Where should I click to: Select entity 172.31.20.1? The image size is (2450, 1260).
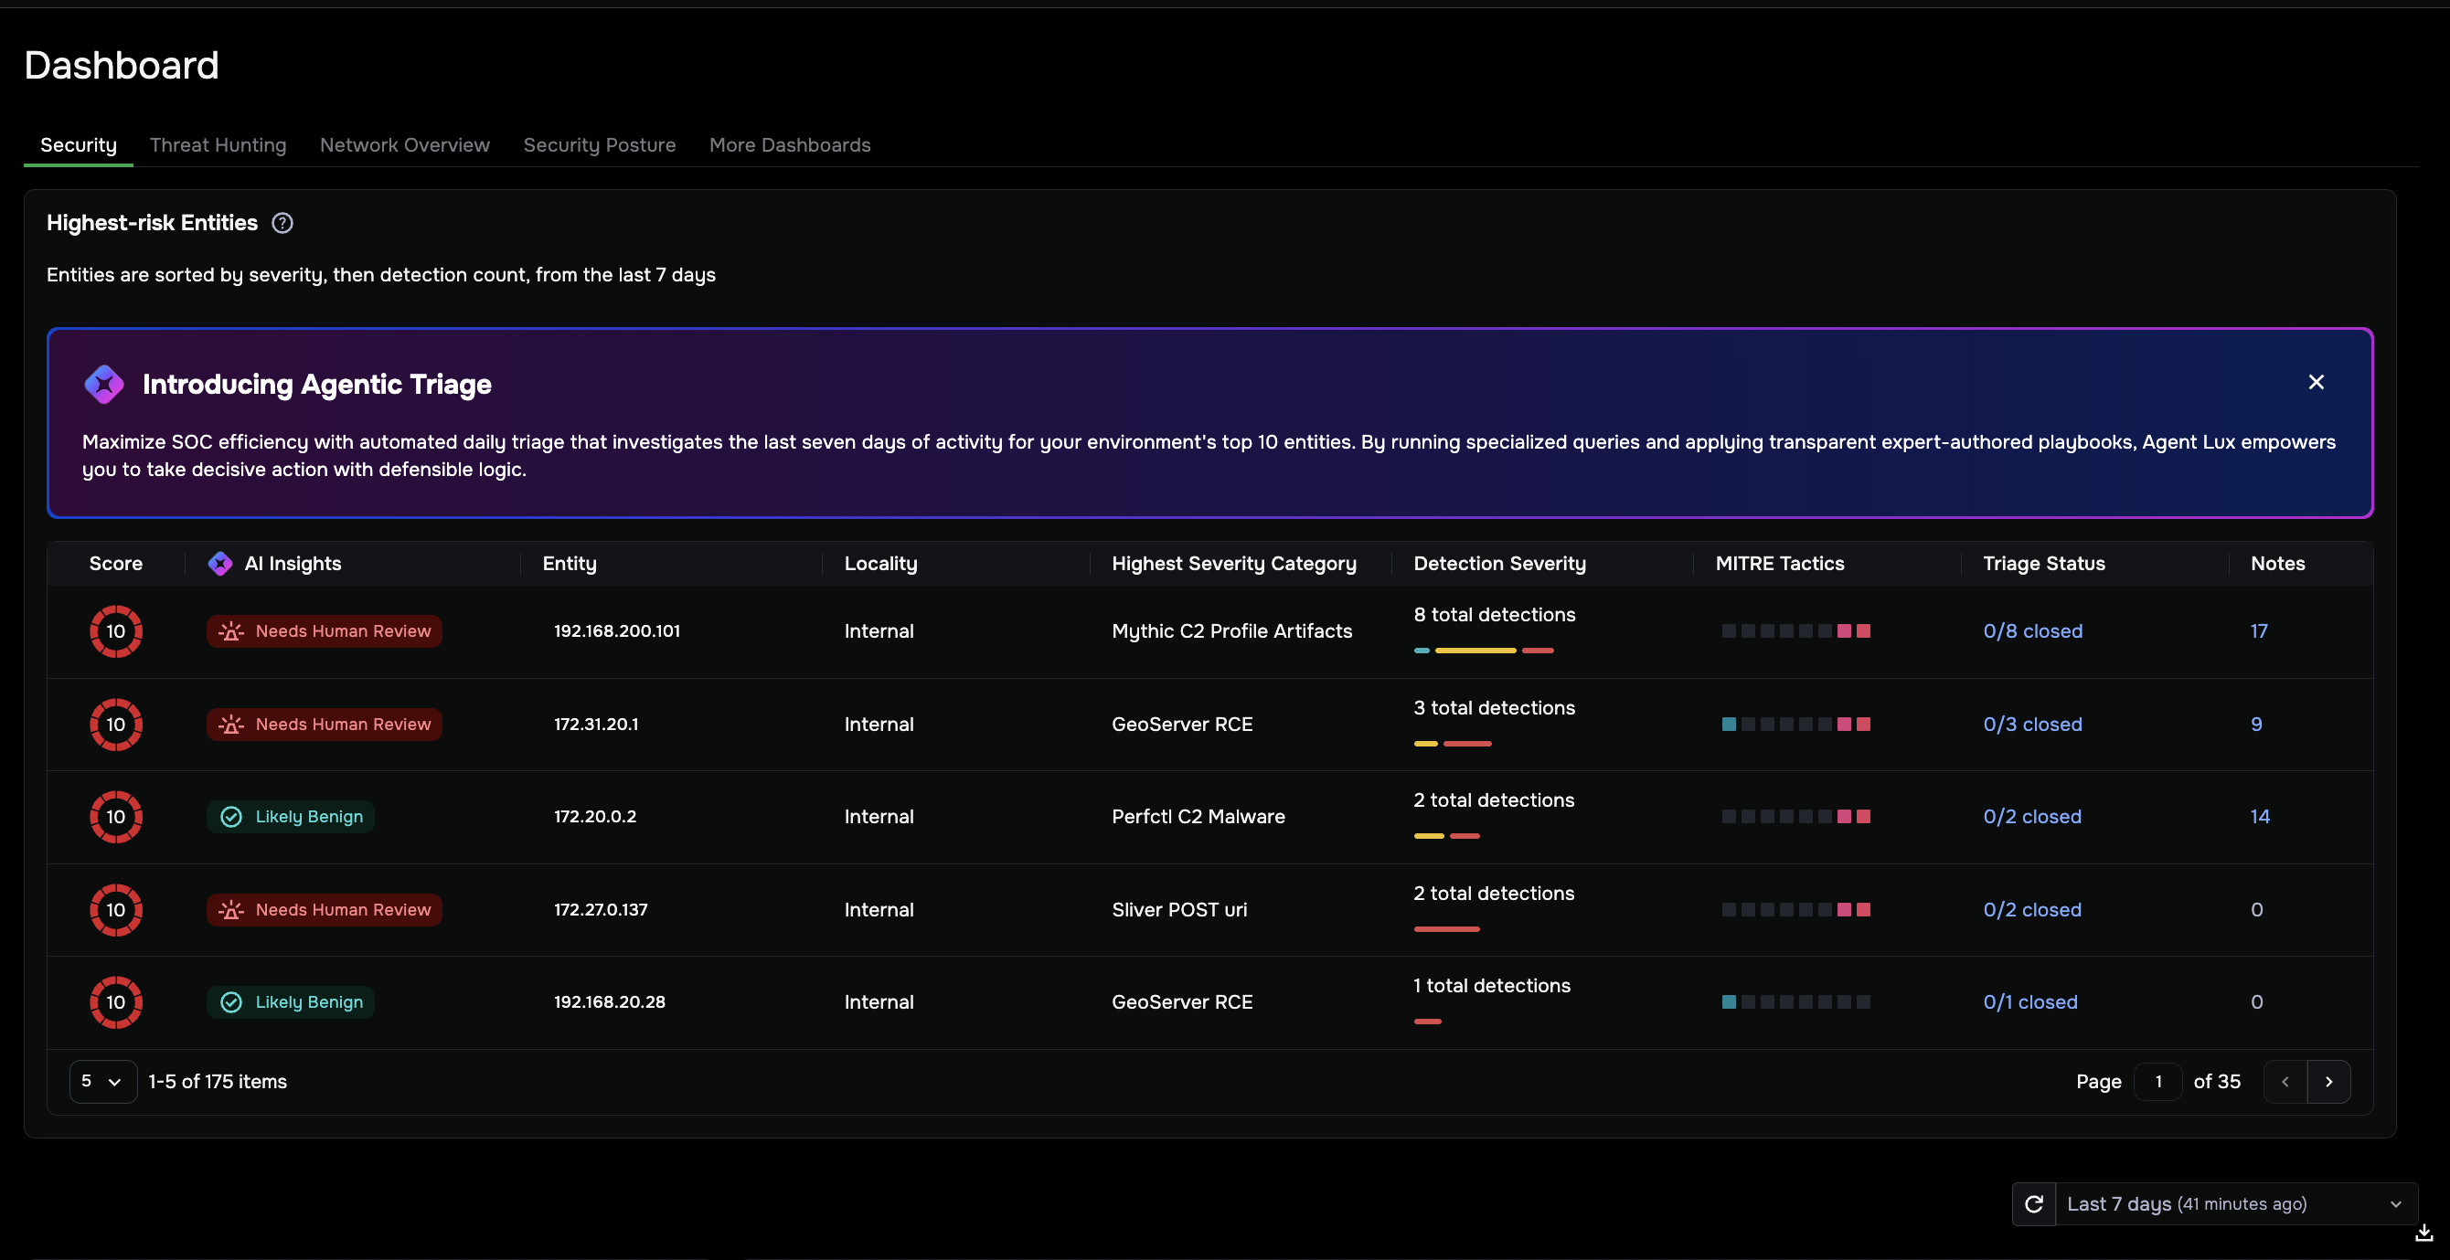[596, 725]
